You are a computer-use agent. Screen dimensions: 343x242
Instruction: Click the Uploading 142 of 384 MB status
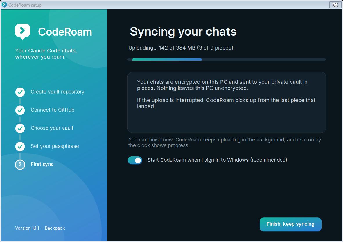pos(181,48)
